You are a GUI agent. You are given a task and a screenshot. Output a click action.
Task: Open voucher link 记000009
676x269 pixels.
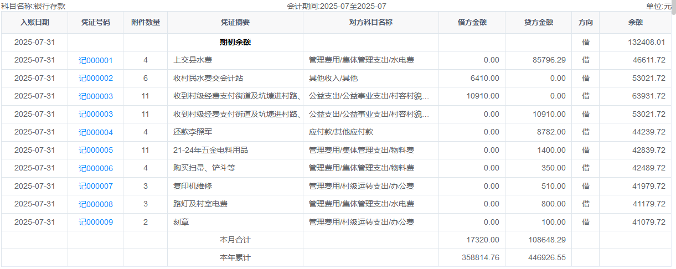95,222
